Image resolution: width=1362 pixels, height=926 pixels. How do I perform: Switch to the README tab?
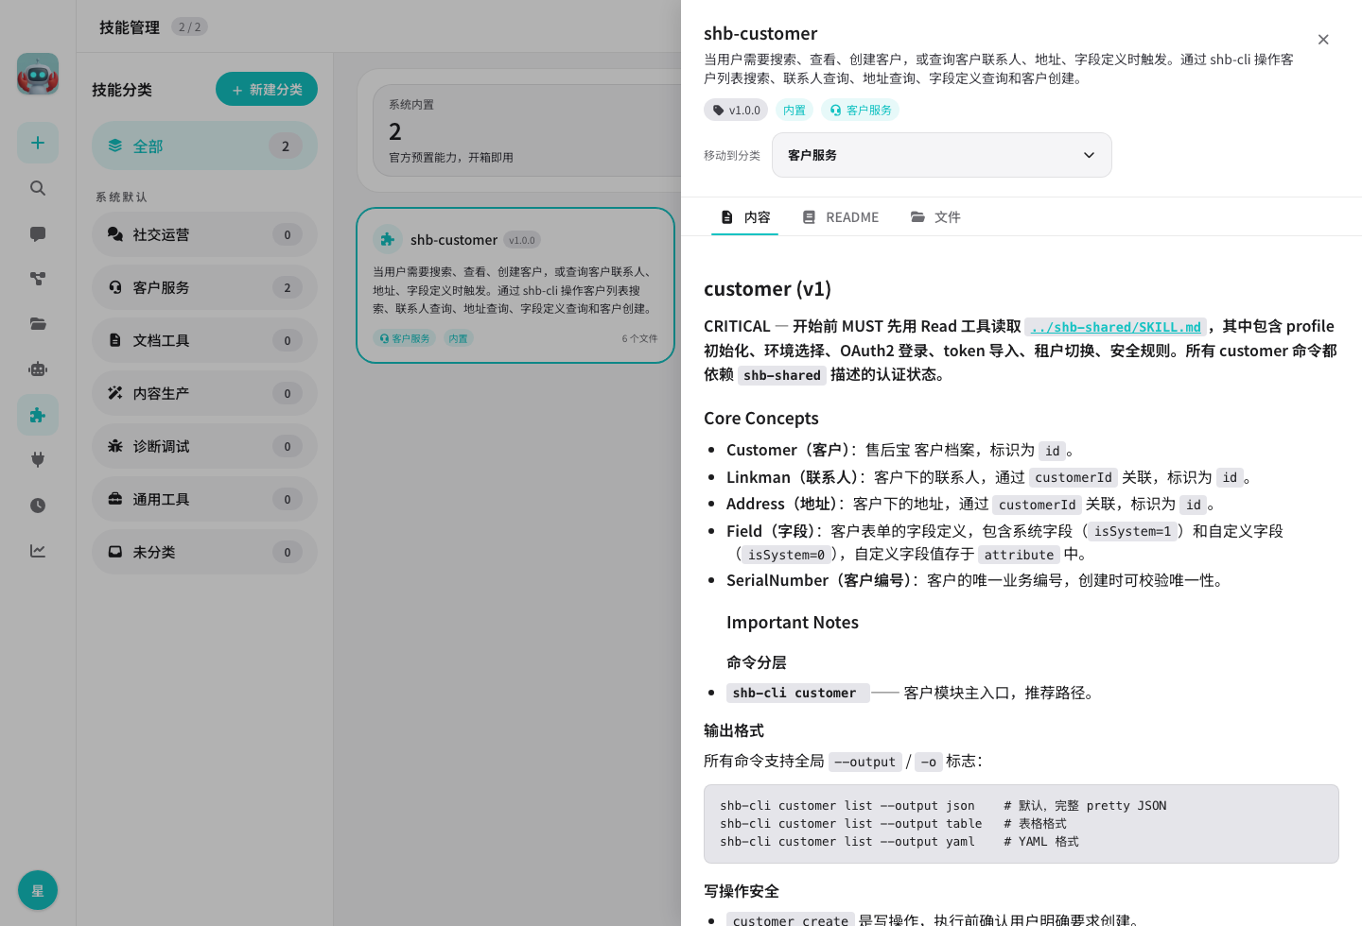[x=840, y=217]
